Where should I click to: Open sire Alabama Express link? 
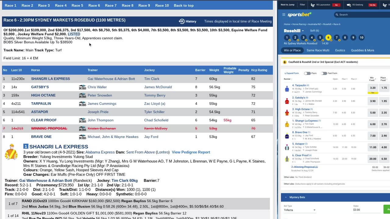point(100,152)
